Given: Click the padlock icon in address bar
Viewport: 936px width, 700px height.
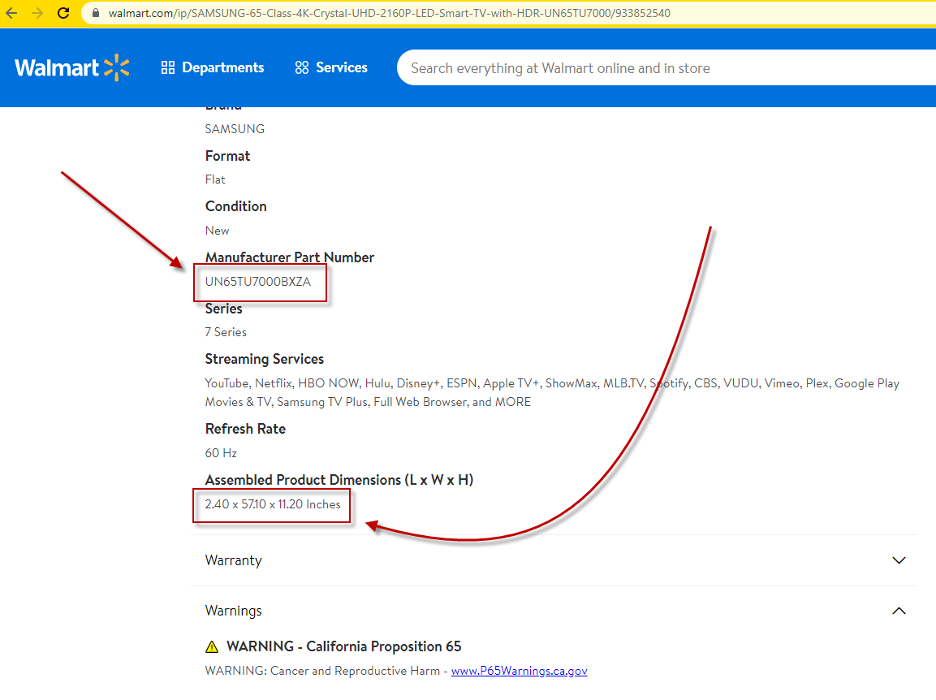Looking at the screenshot, I should [x=96, y=14].
